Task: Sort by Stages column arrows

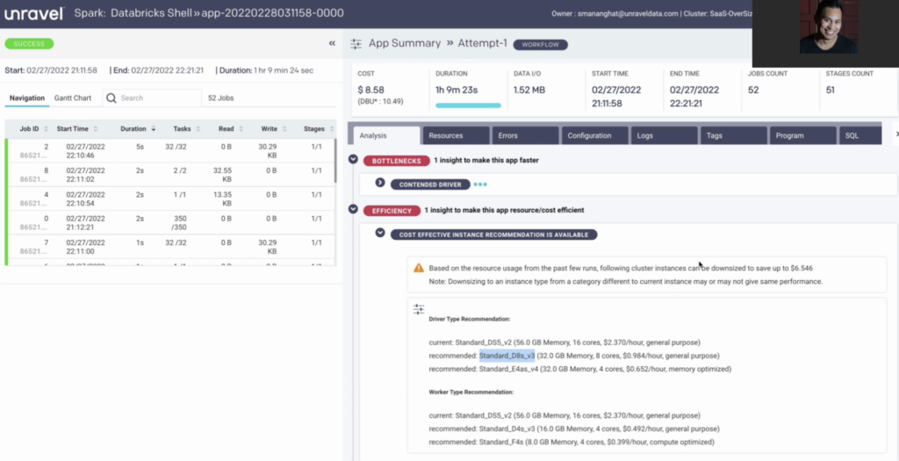Action: [332, 129]
